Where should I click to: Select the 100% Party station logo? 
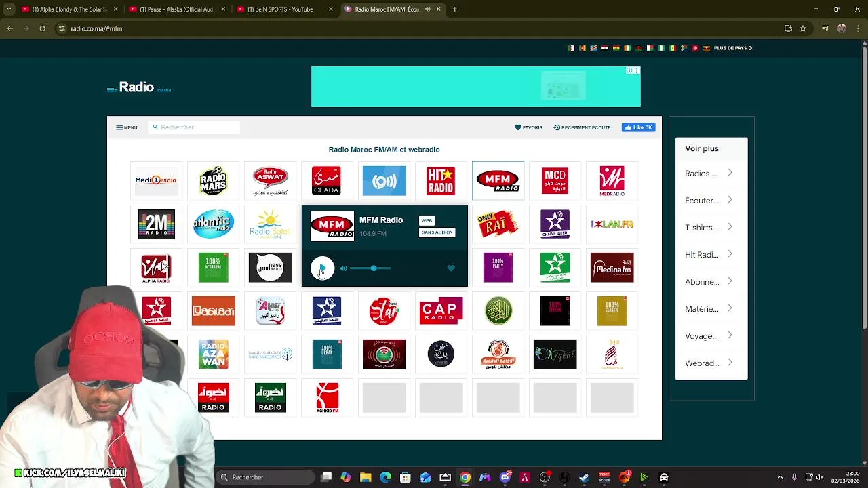coord(498,268)
